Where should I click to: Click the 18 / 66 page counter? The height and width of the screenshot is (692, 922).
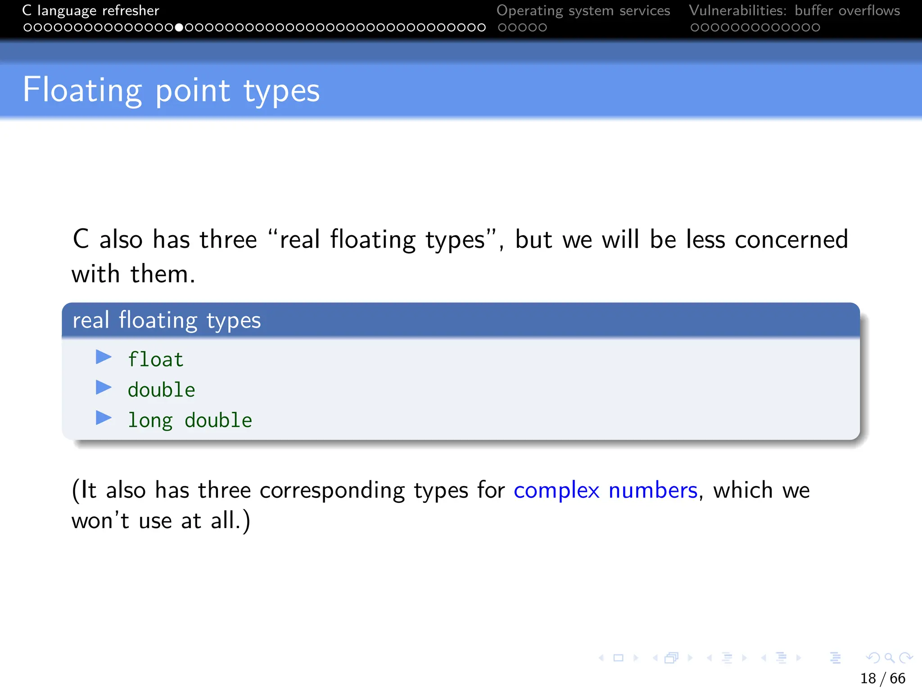[882, 678]
